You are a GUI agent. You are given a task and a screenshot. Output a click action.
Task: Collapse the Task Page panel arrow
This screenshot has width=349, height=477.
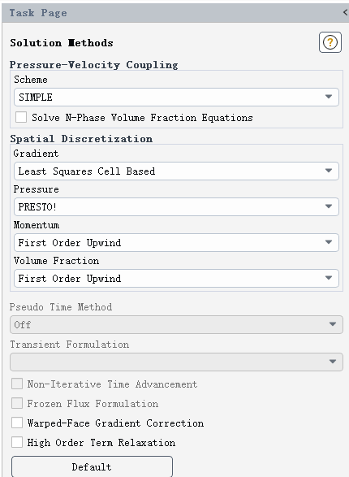(346, 12)
